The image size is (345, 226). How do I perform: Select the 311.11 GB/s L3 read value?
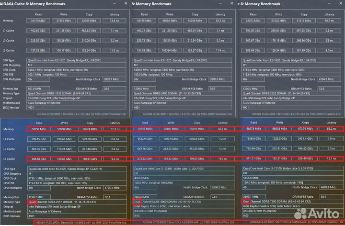253,158
